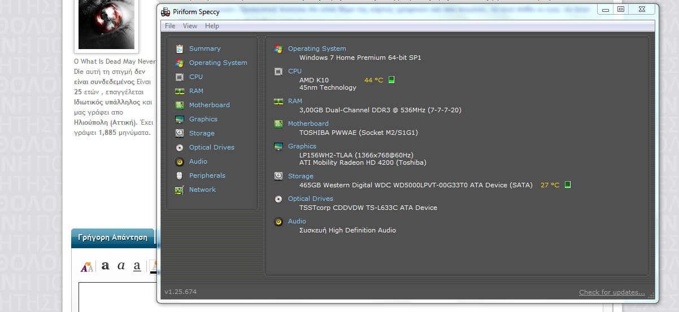
Task: Toggle bold 'a' in forum editor toolbar
Action: 105,266
